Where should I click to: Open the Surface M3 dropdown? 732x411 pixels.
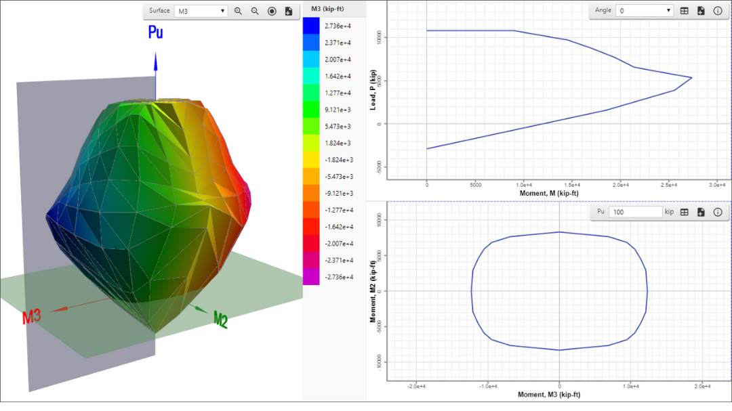(x=201, y=11)
